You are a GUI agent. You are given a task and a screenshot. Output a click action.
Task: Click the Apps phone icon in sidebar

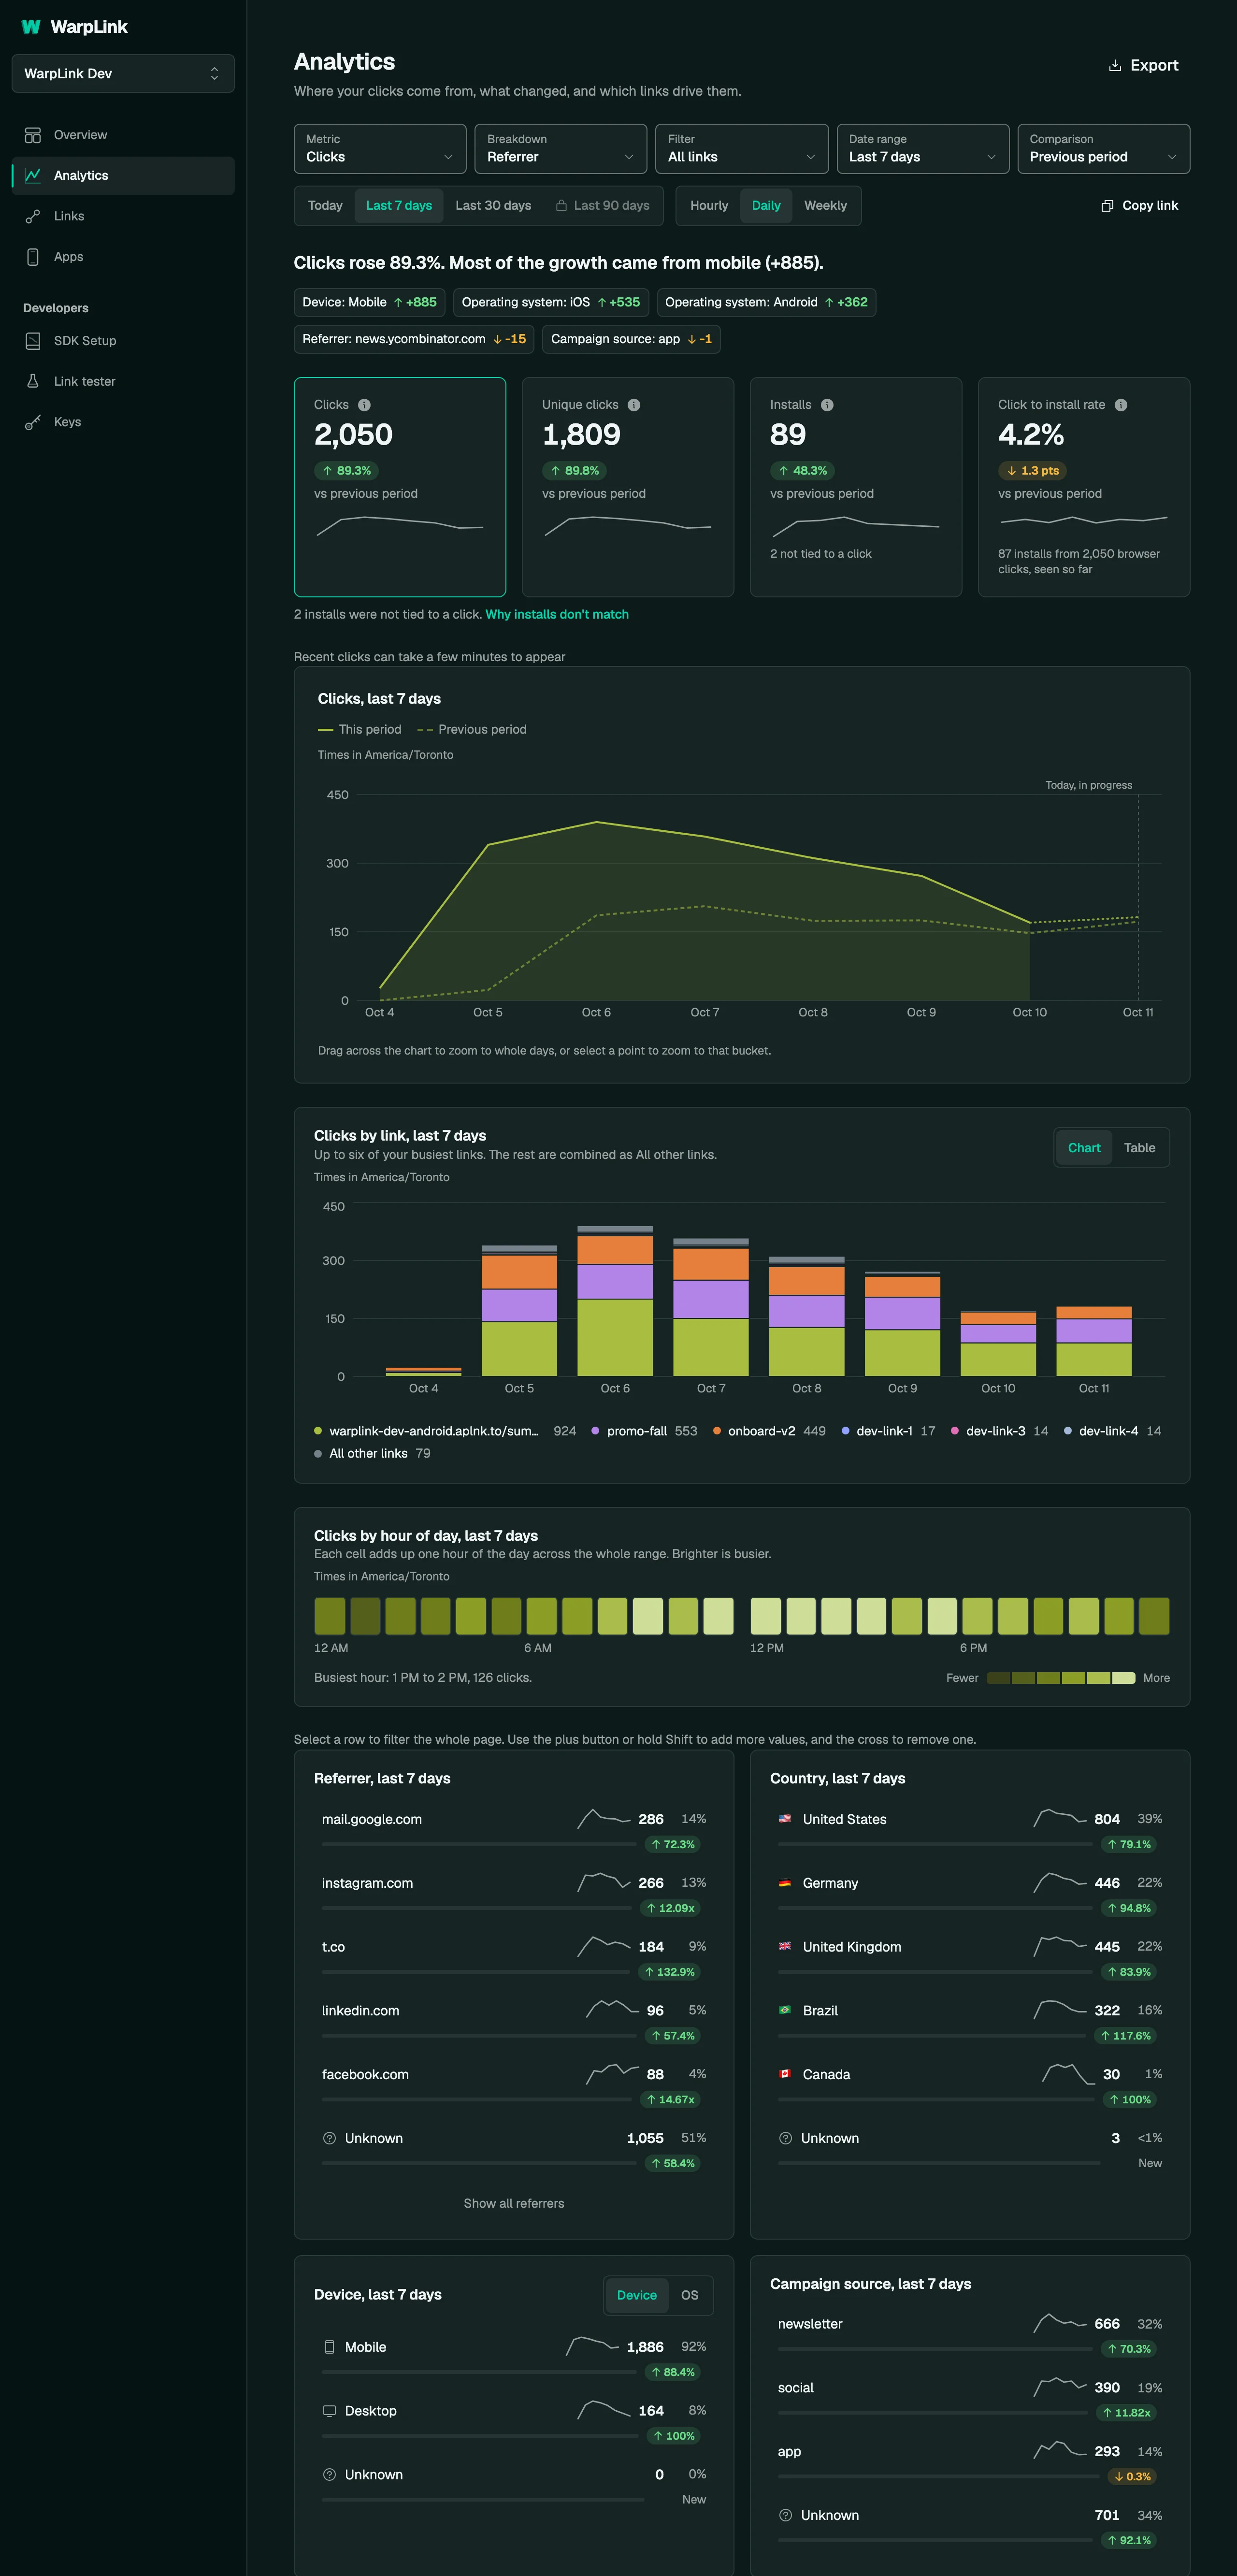(x=33, y=257)
